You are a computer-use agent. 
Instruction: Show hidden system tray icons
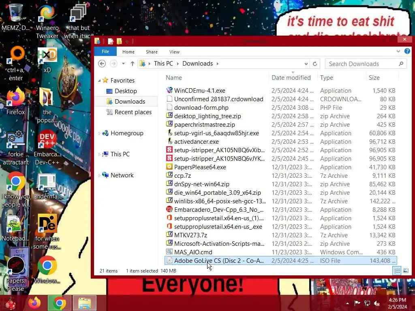click(x=347, y=303)
